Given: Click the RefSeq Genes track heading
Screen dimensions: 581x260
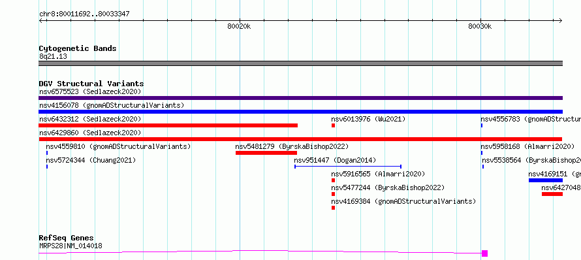Looking at the screenshot, I should 67,238.
